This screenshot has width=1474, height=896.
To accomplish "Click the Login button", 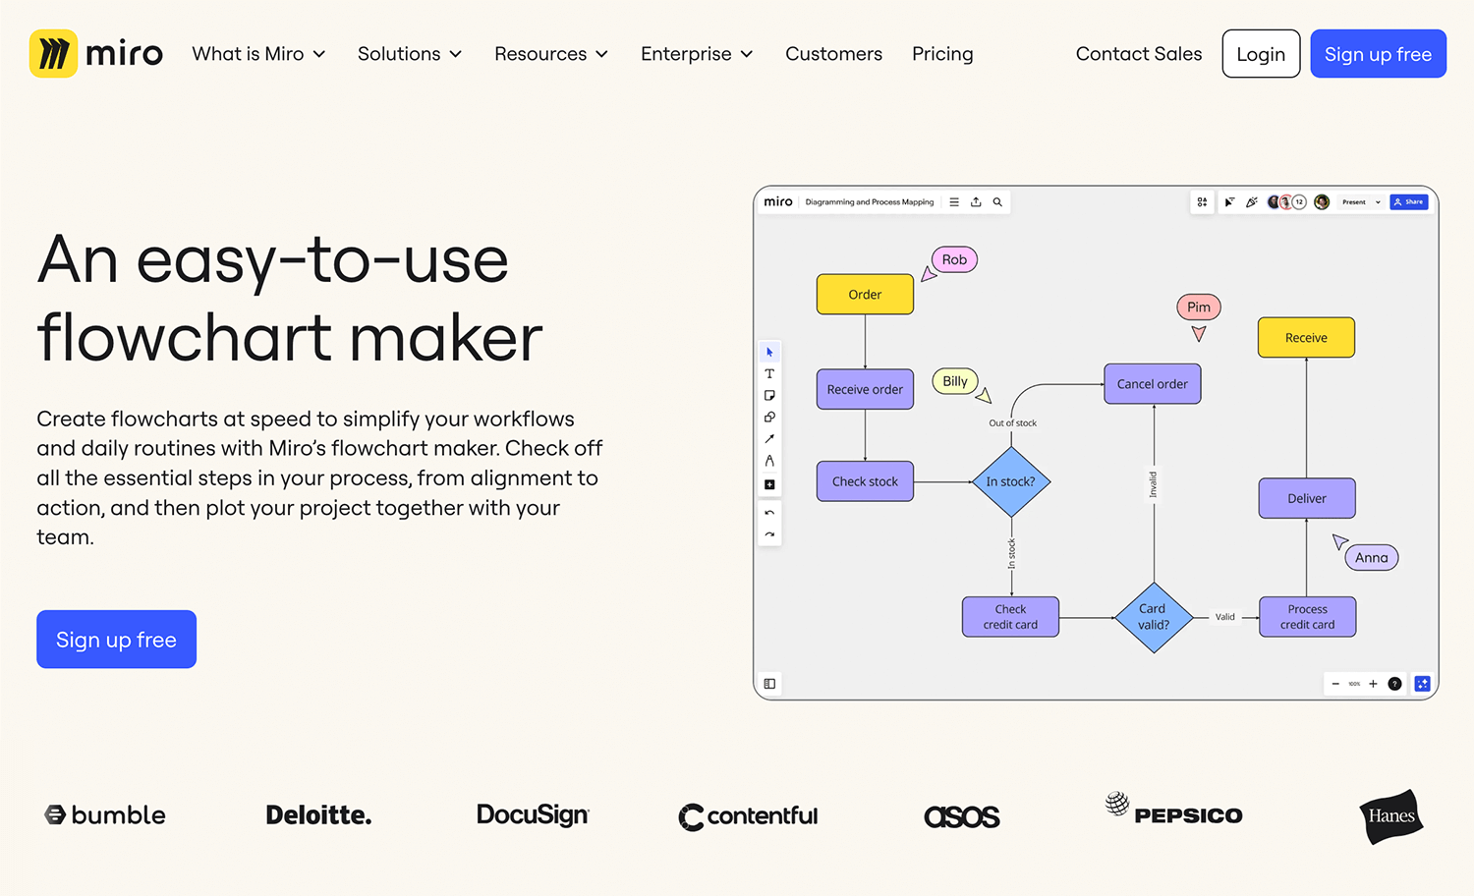I will [x=1261, y=54].
